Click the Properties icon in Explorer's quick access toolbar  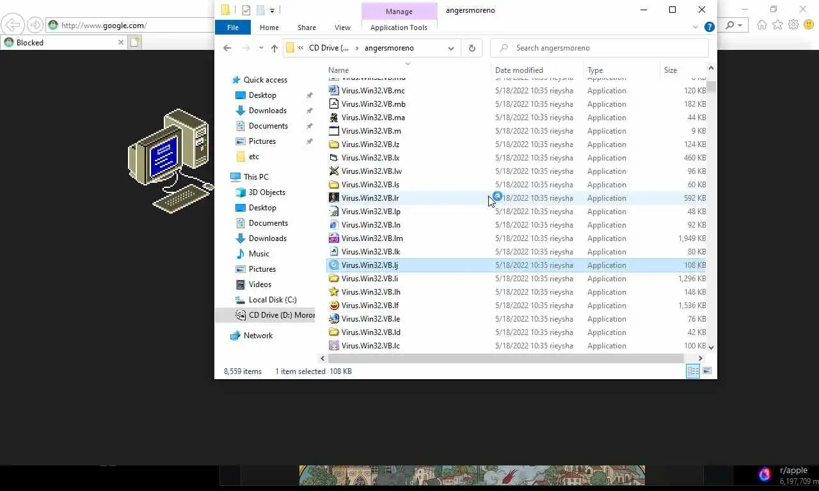tap(246, 10)
